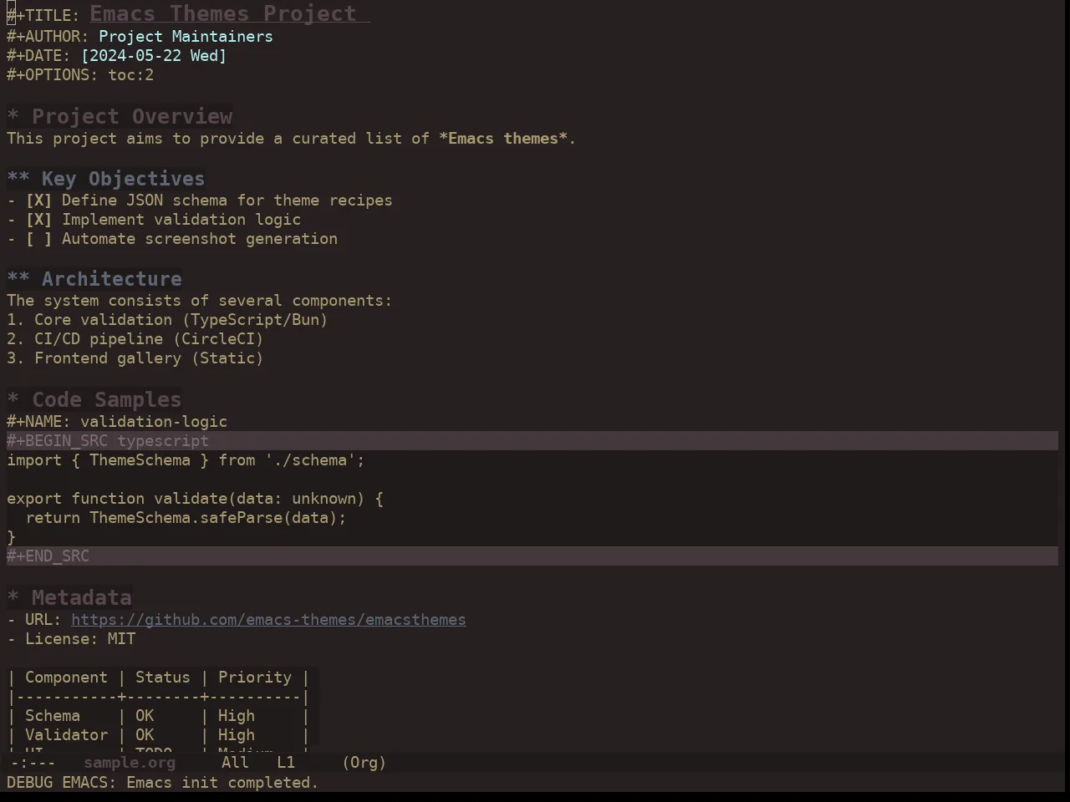
Task: Click the "#+NAME: validation-logic" line
Action: [x=117, y=422]
